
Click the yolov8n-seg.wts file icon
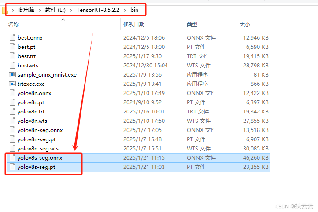click(12, 149)
